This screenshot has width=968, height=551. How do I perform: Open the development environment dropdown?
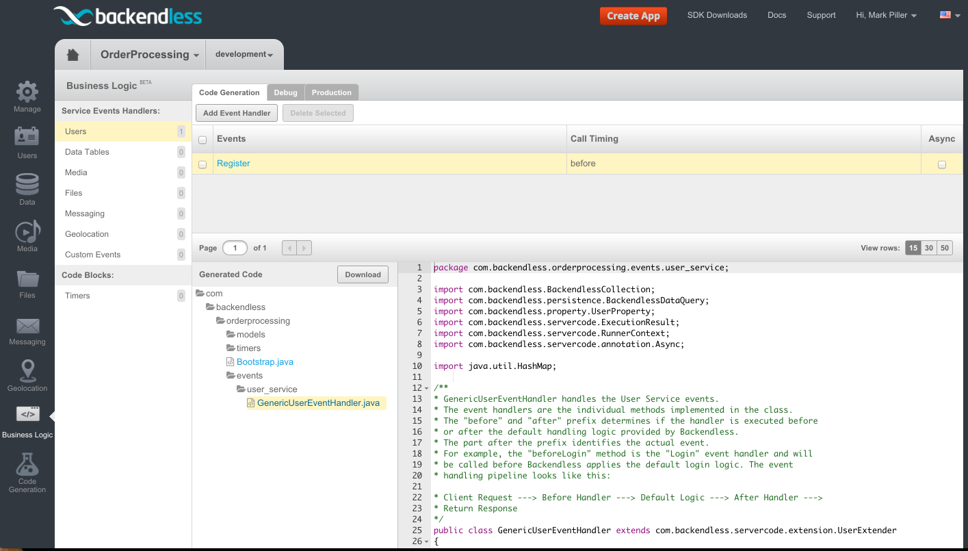[244, 55]
